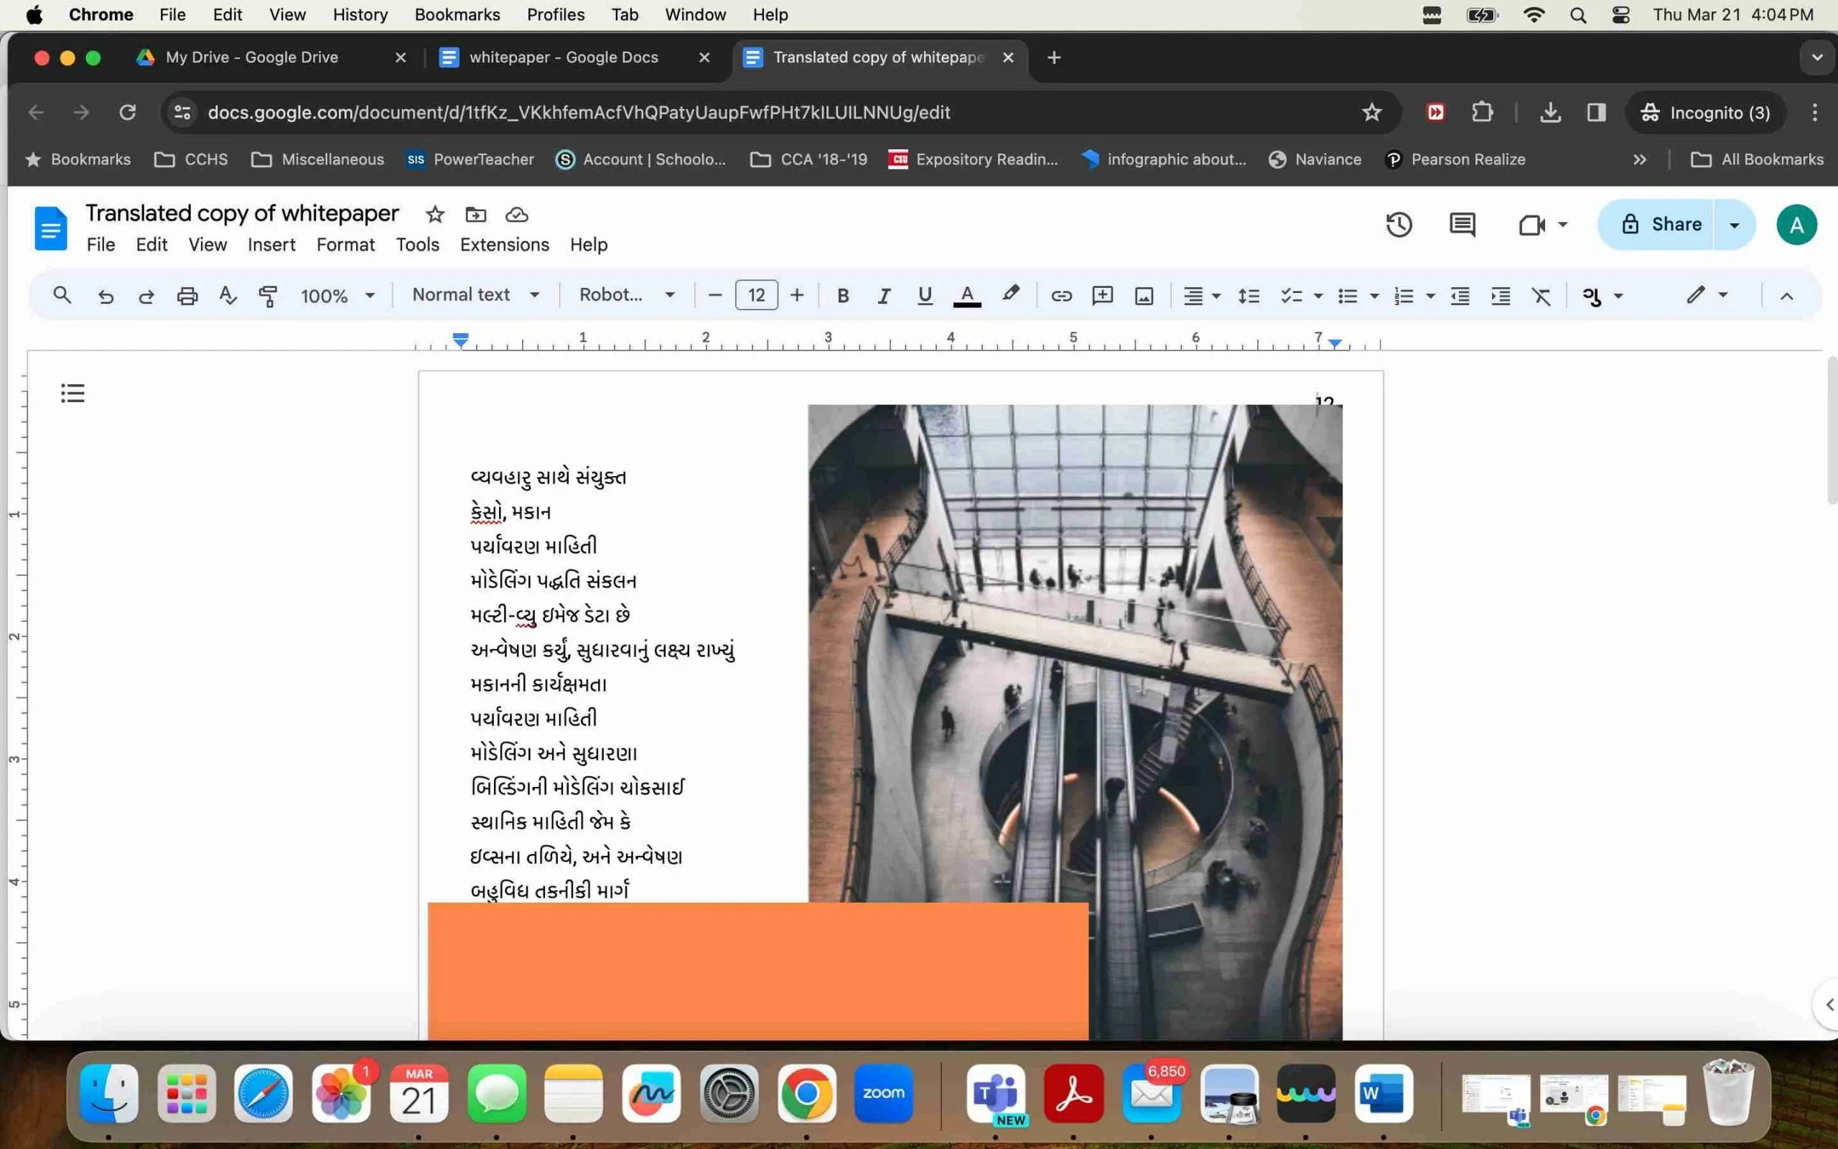Expand the checklist menu arrow

point(1317,296)
